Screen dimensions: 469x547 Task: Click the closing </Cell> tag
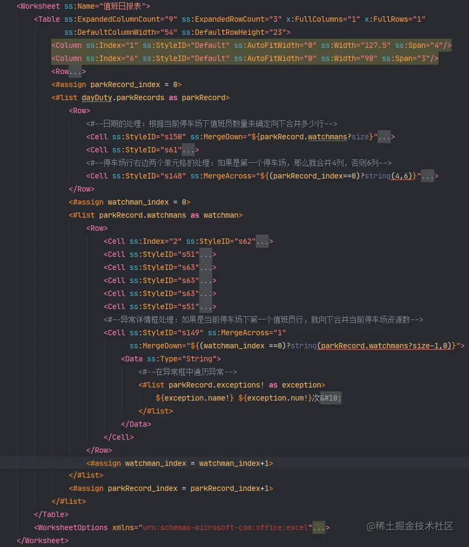[119, 438]
